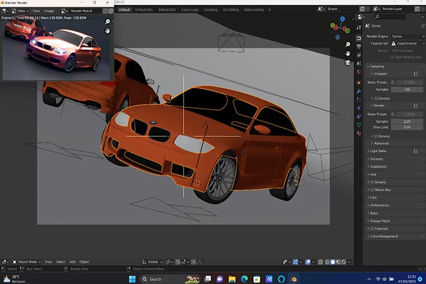Open Light Paths presets list icon
The height and width of the screenshot is (284, 426).
416,151
